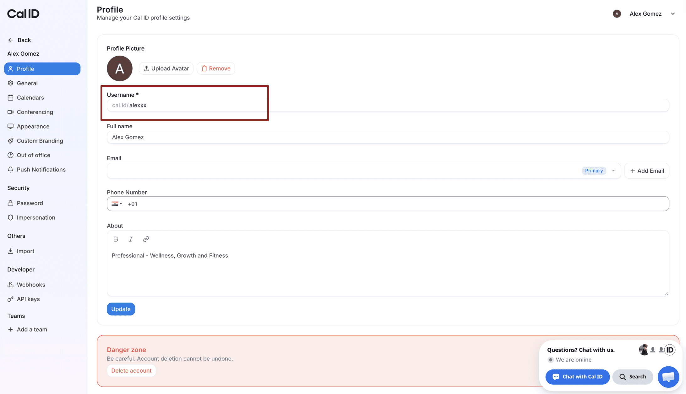Viewport: 686px width, 394px height.
Task: Click the Email input field
Action: click(x=363, y=171)
